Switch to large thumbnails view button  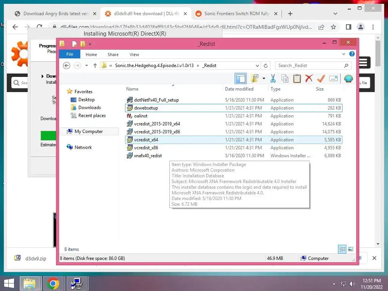(350, 249)
